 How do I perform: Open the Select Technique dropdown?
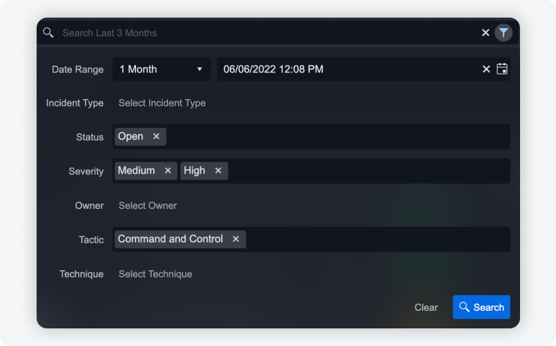click(x=156, y=274)
